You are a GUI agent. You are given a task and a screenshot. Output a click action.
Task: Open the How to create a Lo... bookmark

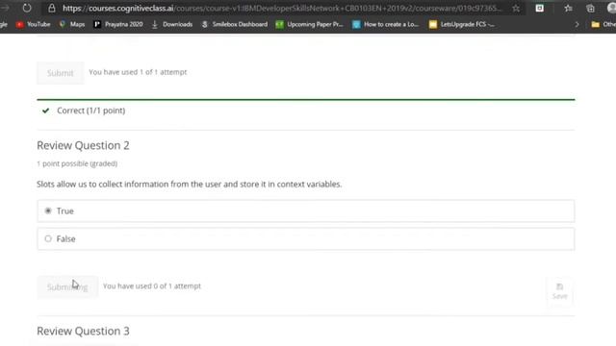385,24
